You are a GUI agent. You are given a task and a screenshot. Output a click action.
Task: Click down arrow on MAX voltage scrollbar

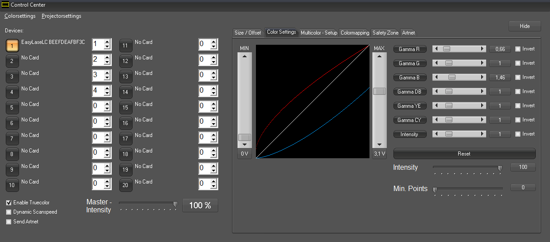[x=379, y=144]
